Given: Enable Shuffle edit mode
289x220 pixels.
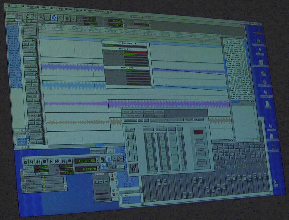Looking at the screenshot, I should tap(10, 13).
